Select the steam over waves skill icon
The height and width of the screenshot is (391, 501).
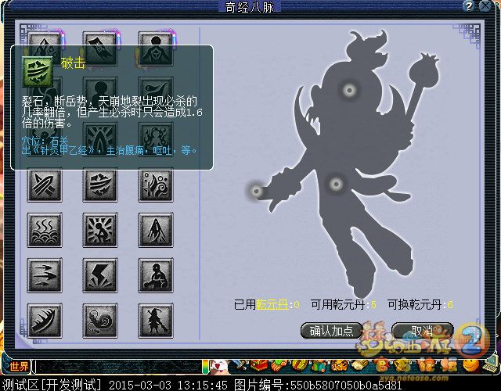click(x=45, y=230)
